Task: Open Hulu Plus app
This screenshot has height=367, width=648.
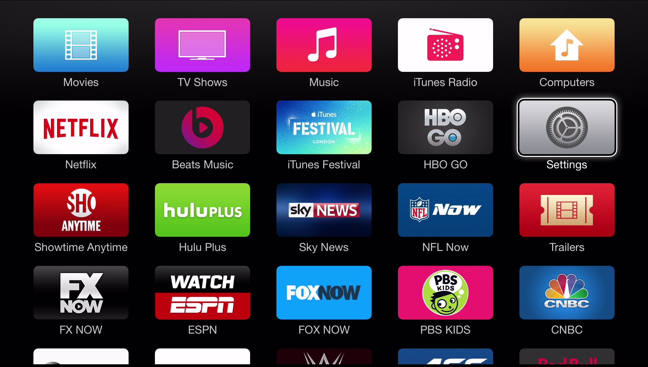Action: pyautogui.click(x=203, y=210)
